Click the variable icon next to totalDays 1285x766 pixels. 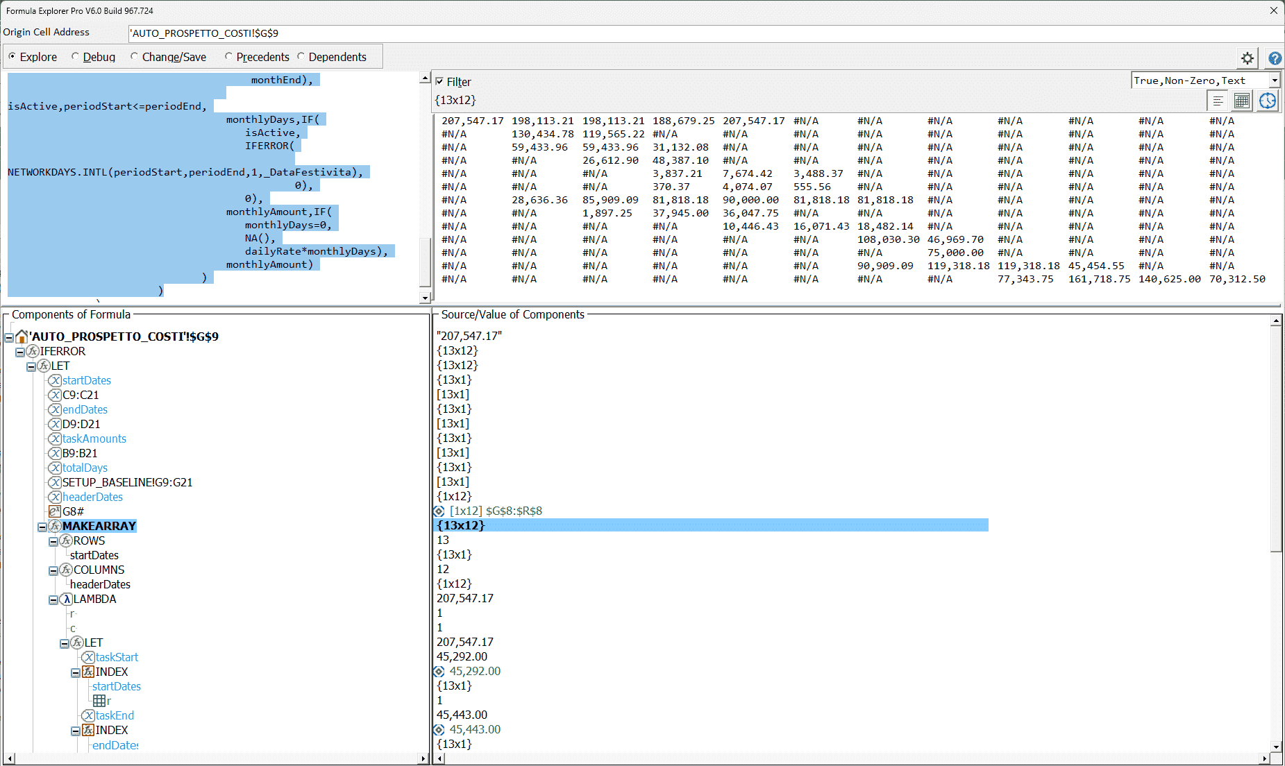pos(55,468)
